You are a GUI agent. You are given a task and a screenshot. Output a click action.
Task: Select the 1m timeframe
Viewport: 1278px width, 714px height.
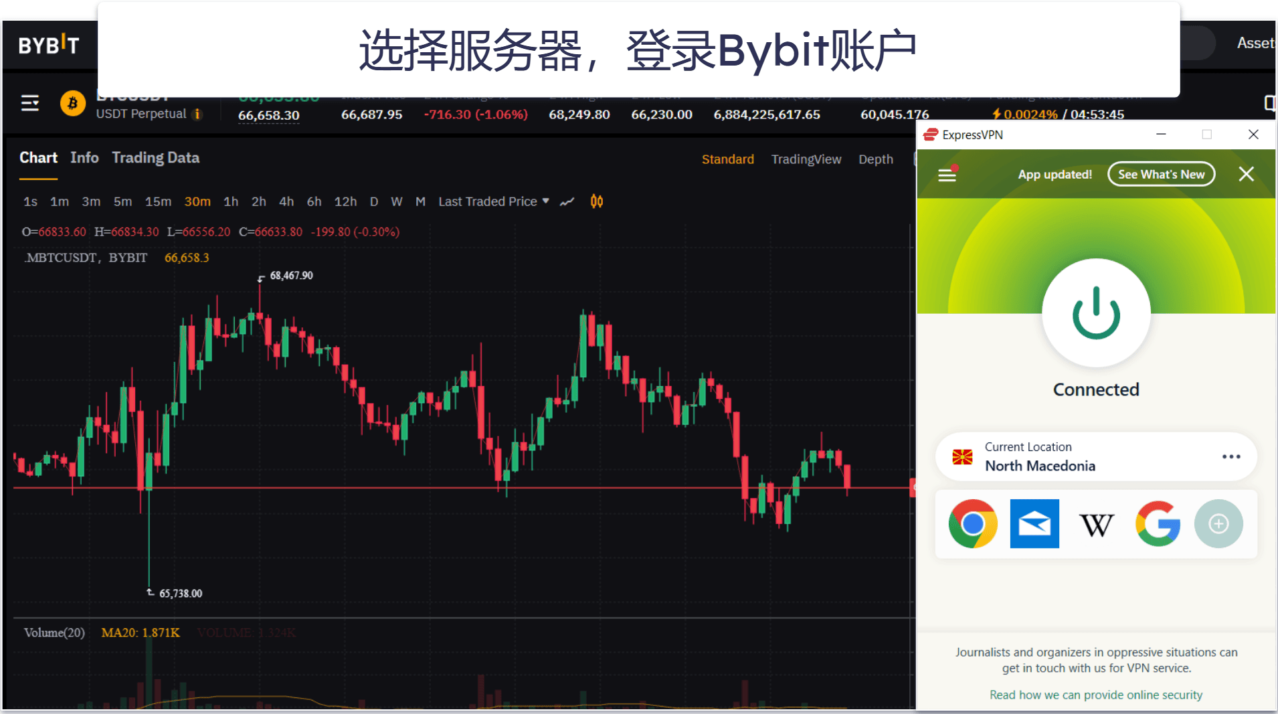point(59,202)
